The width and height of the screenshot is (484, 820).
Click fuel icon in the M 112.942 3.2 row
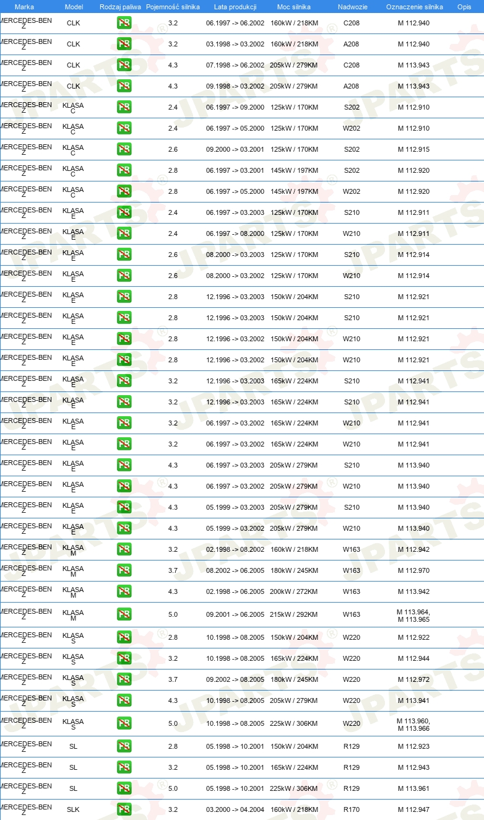[x=124, y=549]
